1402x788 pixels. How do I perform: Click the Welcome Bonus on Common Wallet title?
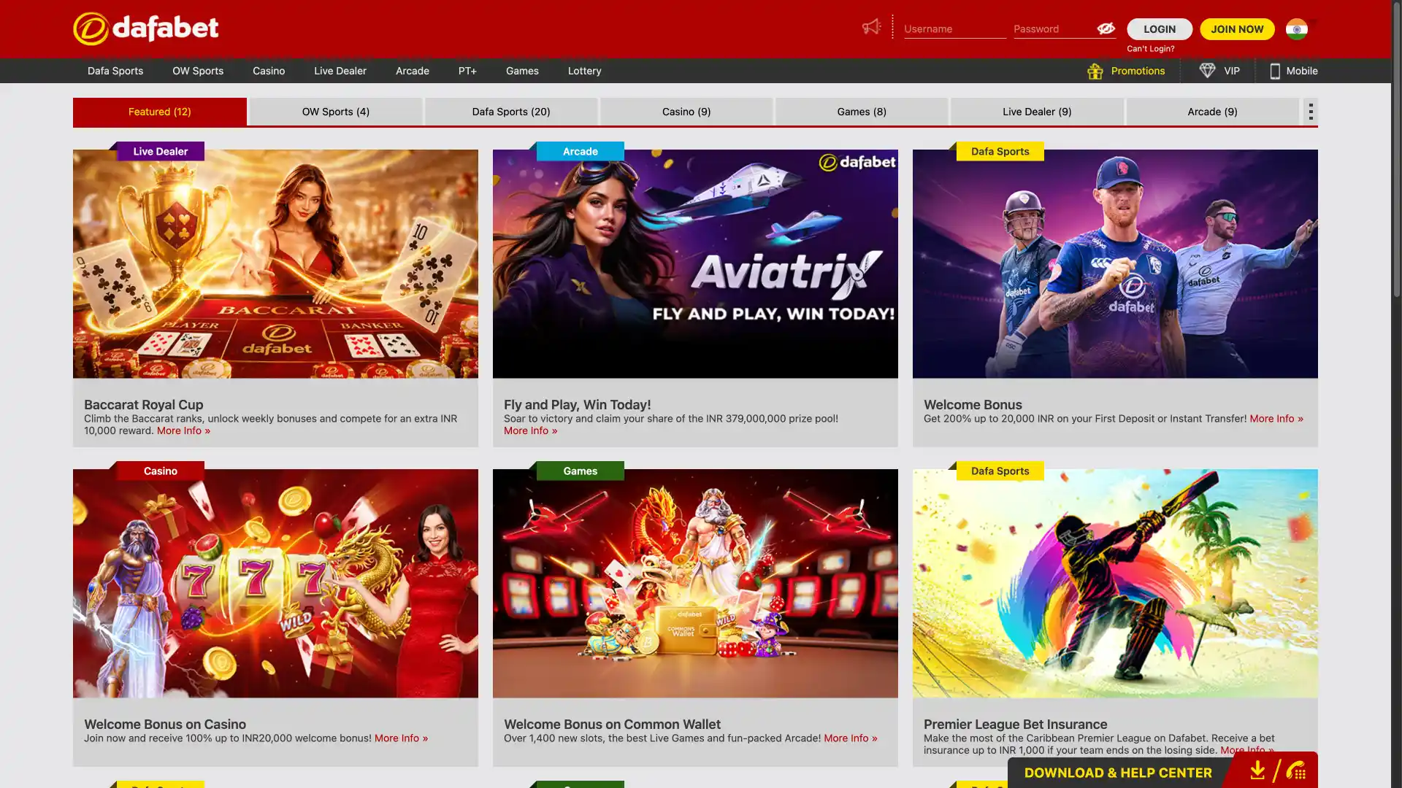(612, 725)
